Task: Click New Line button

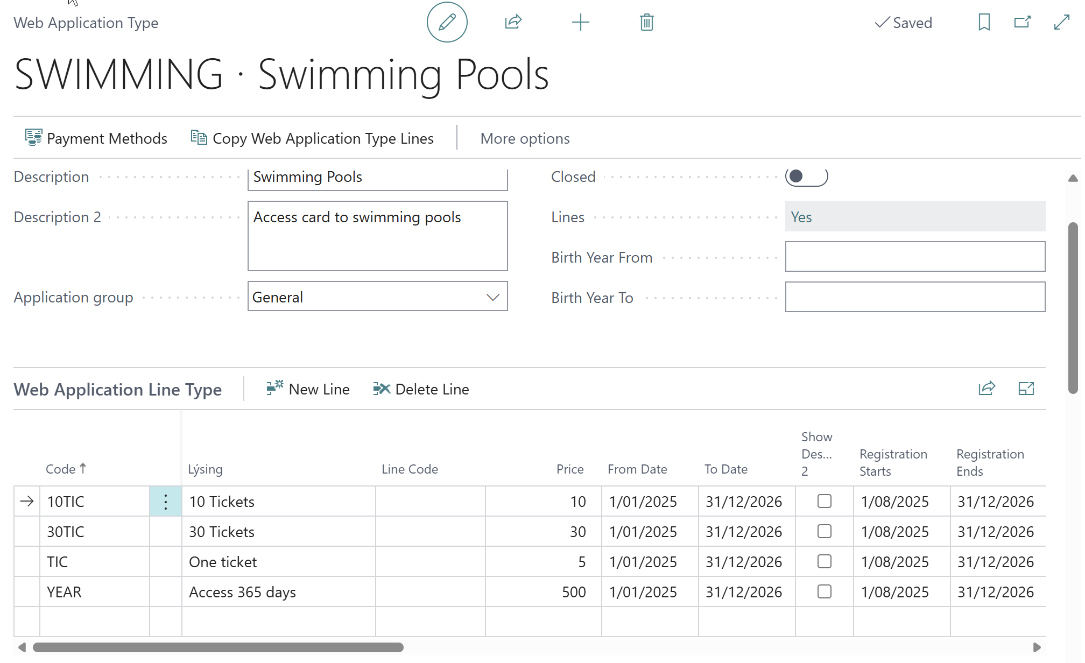Action: click(x=308, y=389)
